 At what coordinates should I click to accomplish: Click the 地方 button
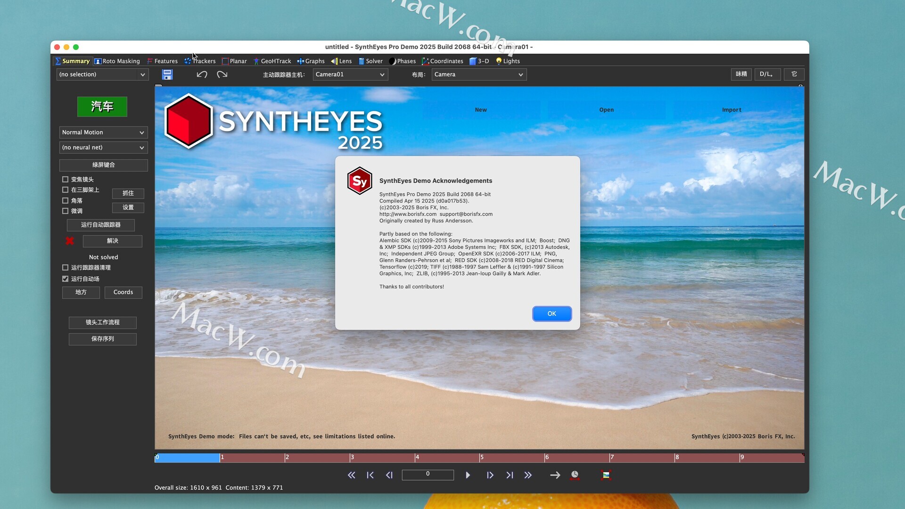pos(81,292)
